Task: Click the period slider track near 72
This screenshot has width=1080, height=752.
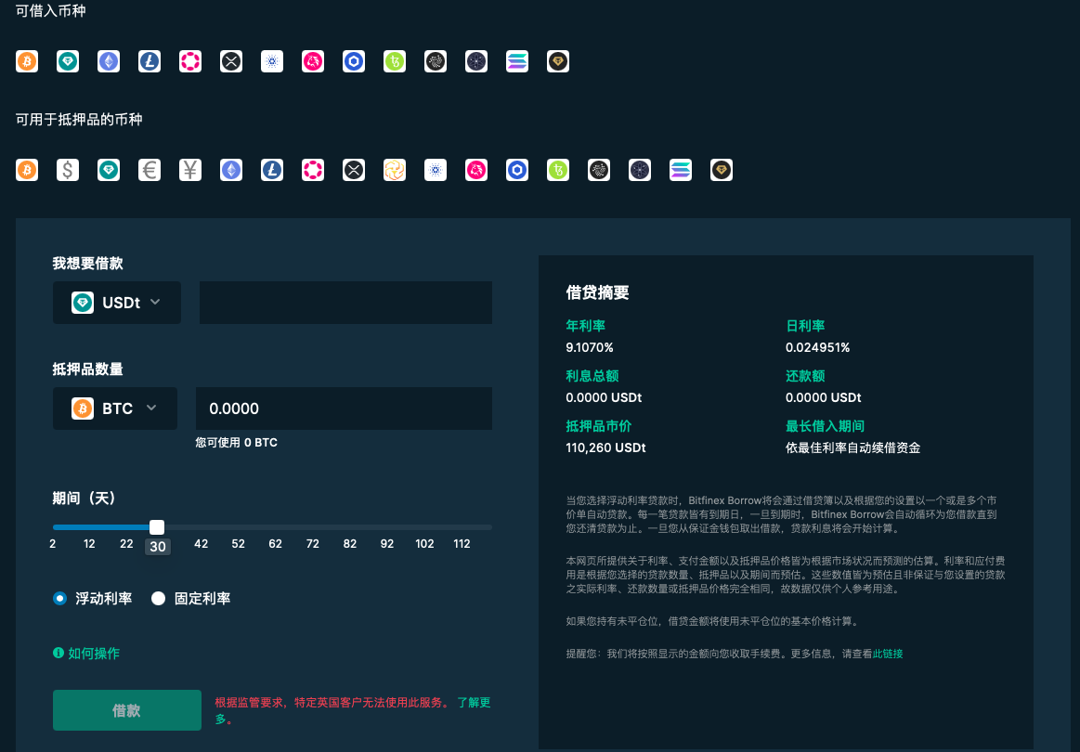Action: point(313,527)
